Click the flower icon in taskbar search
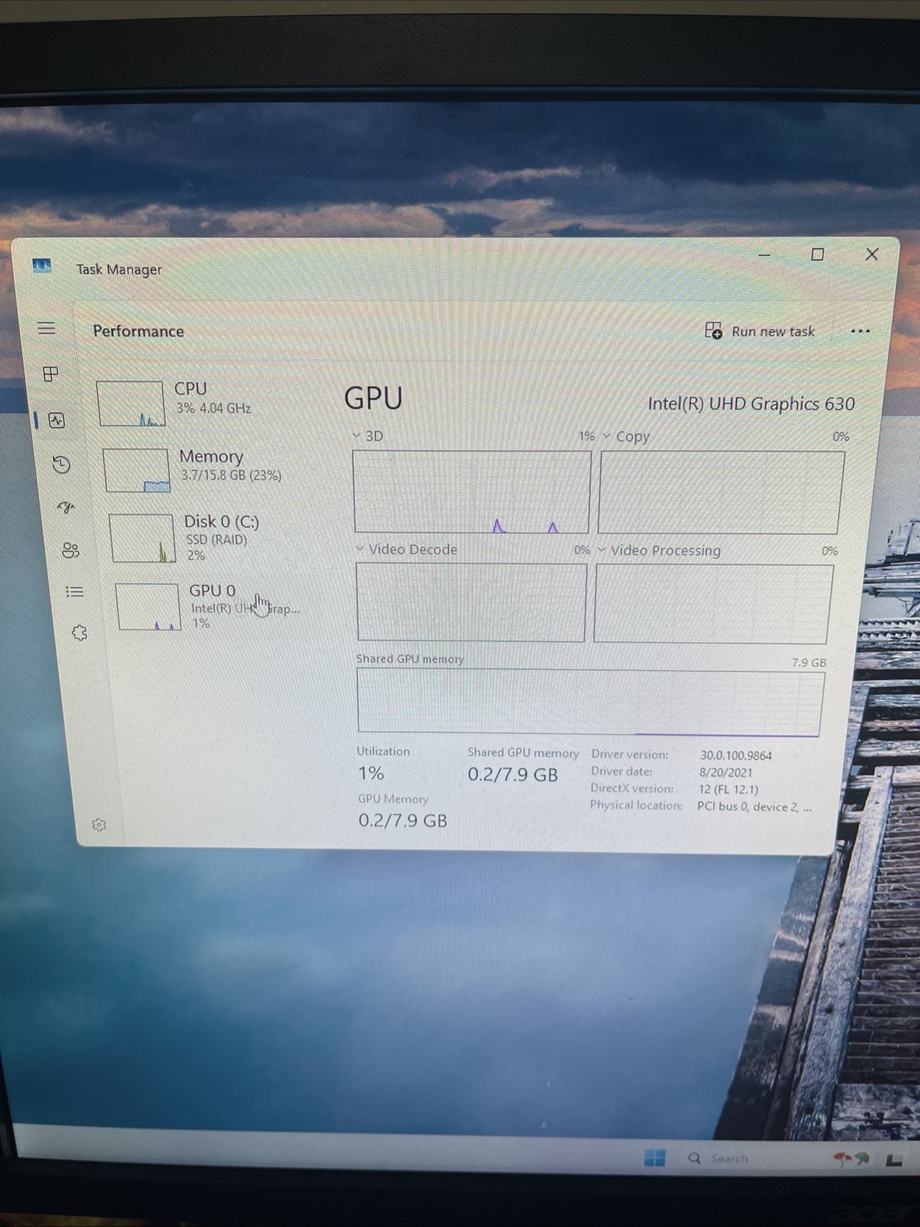920x1227 pixels. coord(851,1159)
